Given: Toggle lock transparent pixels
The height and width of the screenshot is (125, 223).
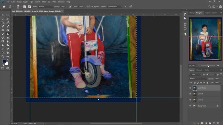Looking at the screenshot, I should (x=194, y=83).
